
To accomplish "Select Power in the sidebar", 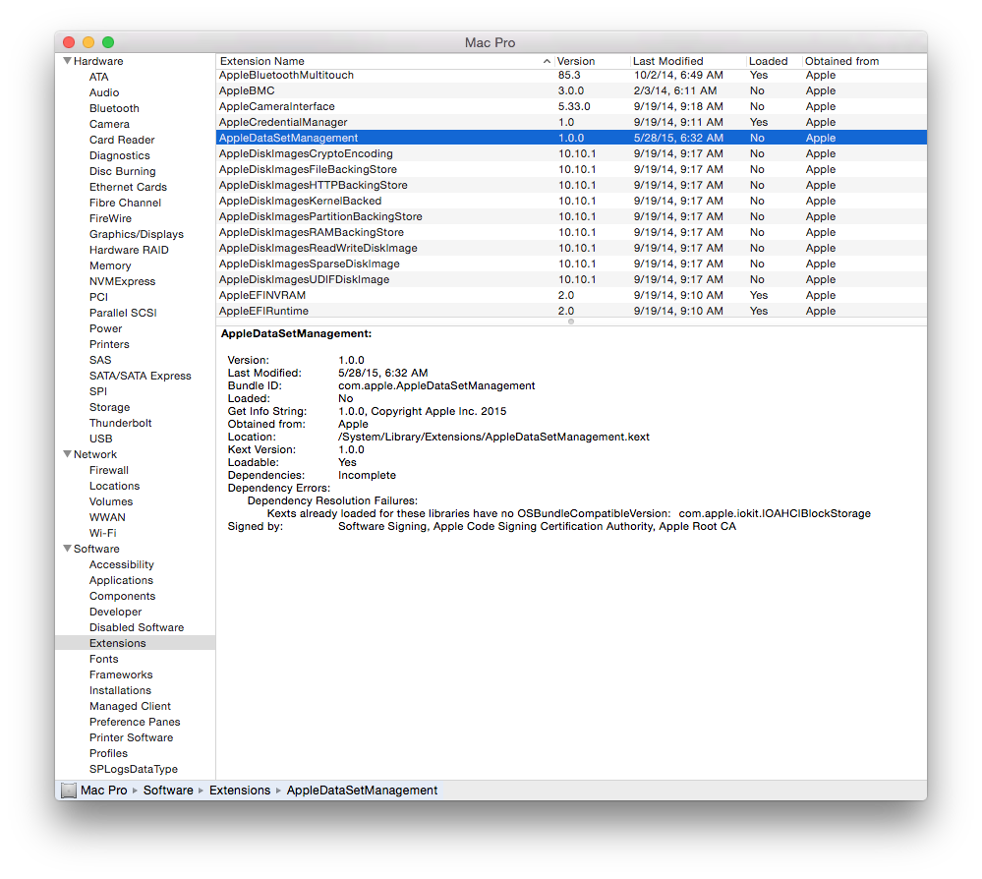I will (x=105, y=328).
